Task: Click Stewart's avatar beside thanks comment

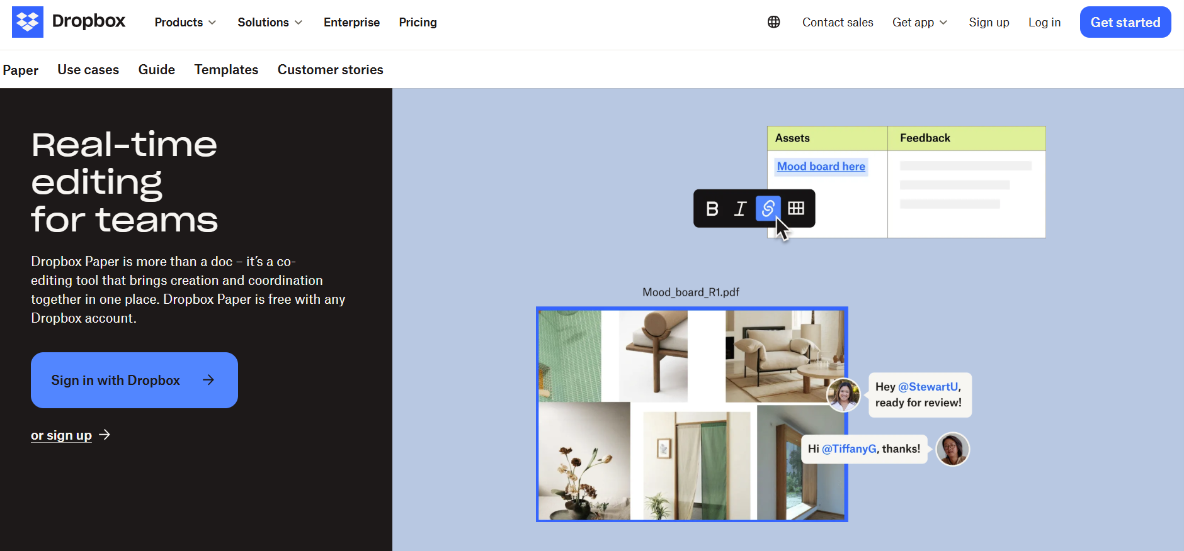Action: (952, 449)
